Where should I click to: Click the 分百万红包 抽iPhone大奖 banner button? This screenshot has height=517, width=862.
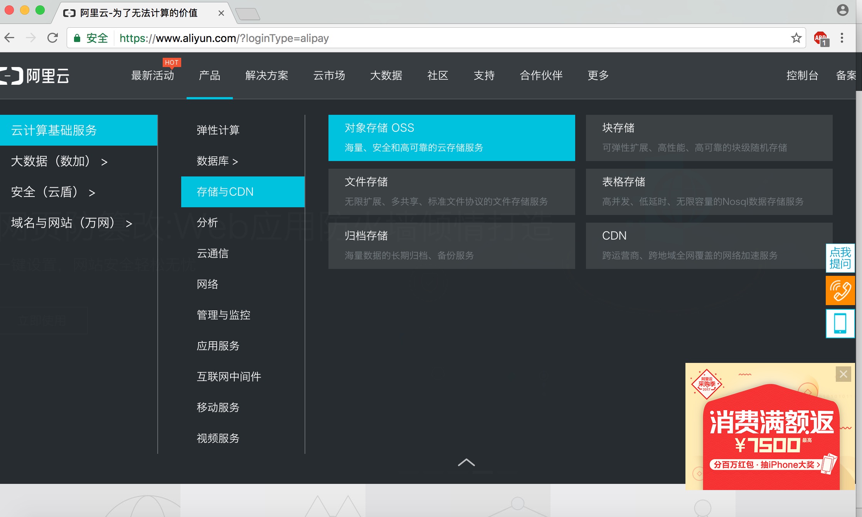pyautogui.click(x=767, y=465)
